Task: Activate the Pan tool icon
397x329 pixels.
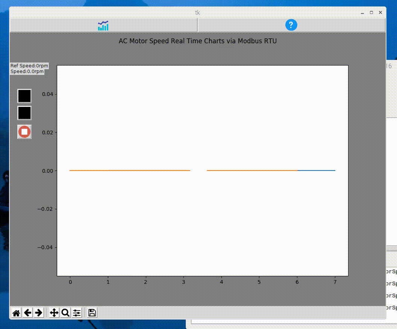Action: click(54, 313)
